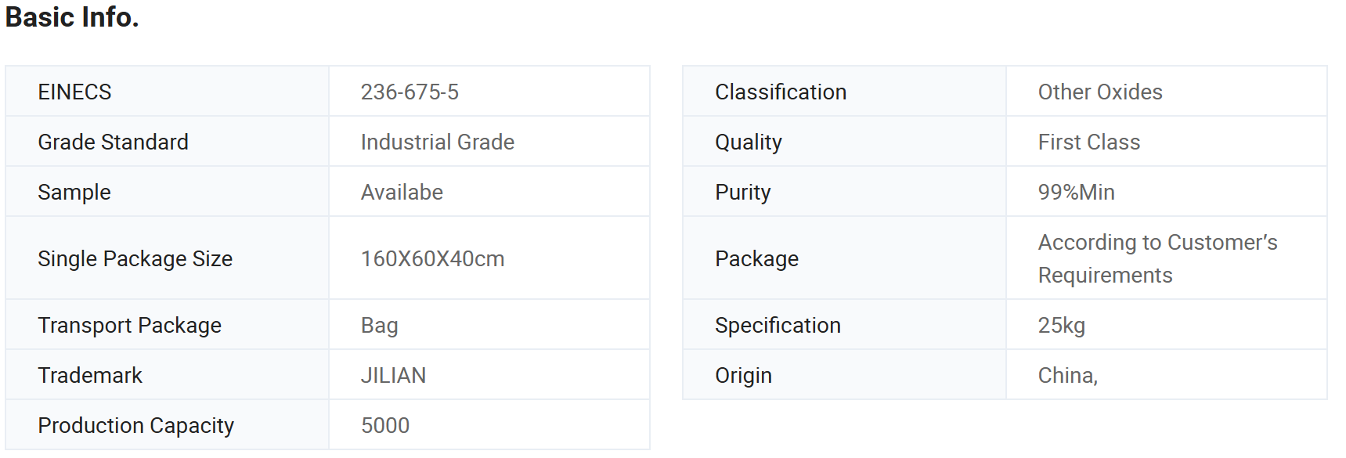This screenshot has width=1346, height=458.
Task: Click the Single Package Size label
Action: [135, 259]
